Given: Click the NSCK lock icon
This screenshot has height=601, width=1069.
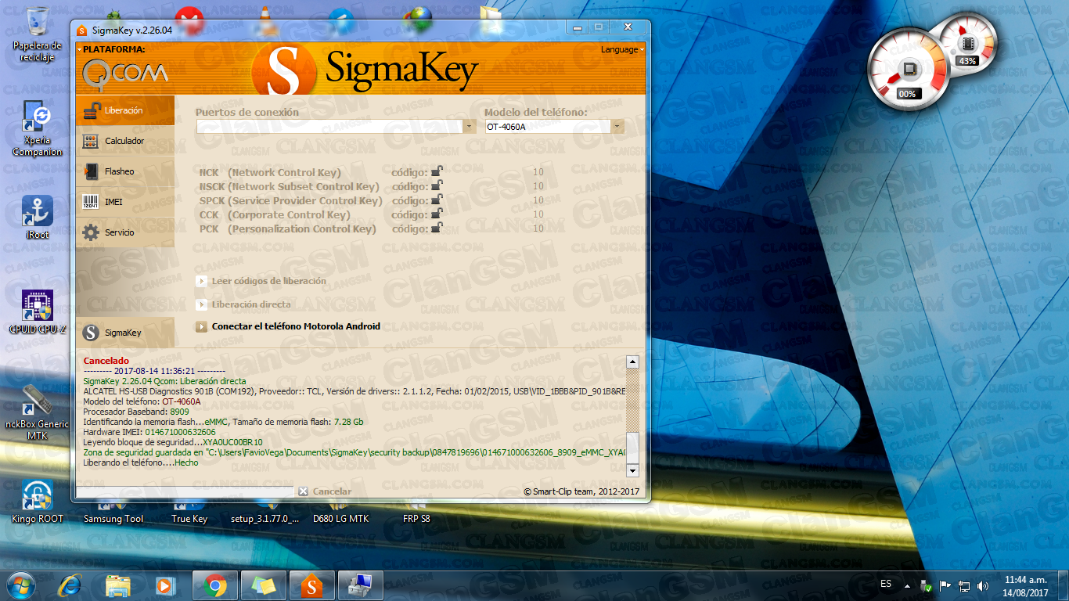Looking at the screenshot, I should point(437,185).
